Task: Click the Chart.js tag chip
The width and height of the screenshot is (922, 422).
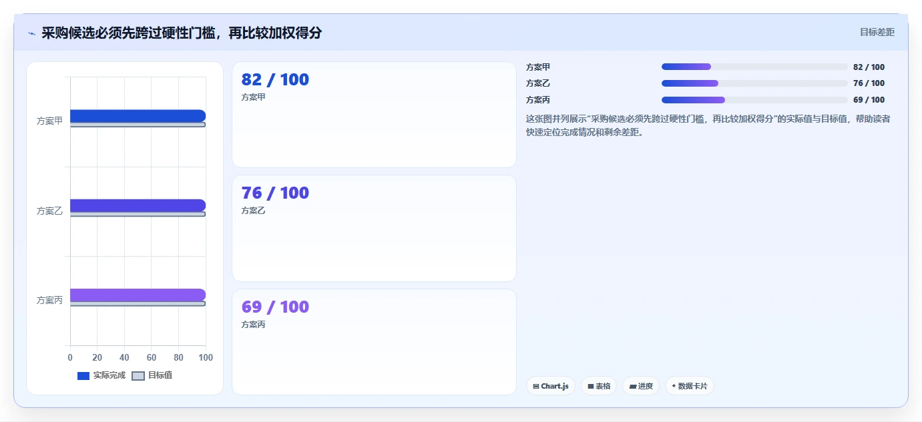Action: pos(551,386)
